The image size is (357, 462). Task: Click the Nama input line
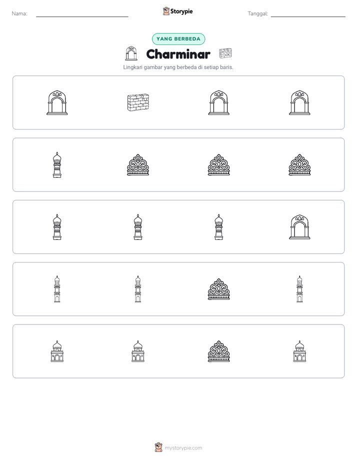tap(82, 13)
